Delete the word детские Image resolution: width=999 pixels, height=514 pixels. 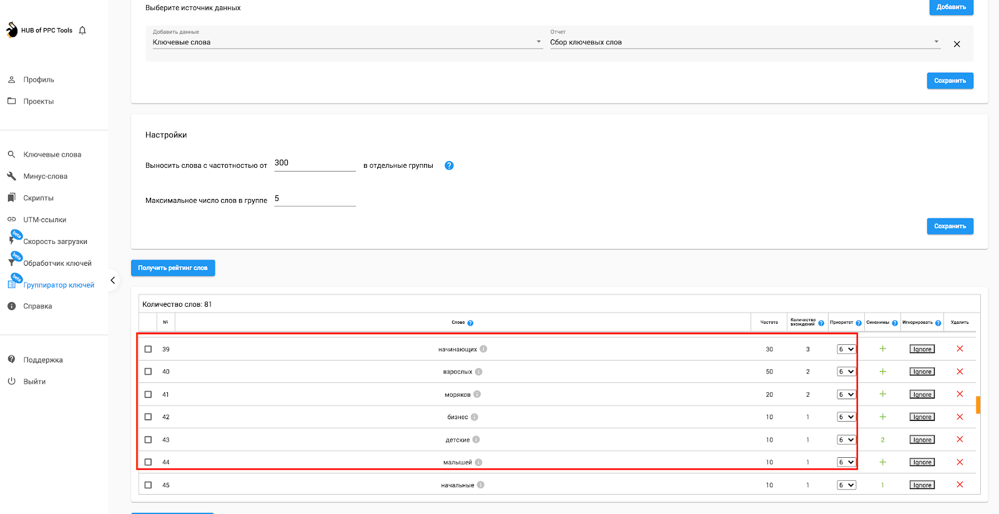point(960,440)
